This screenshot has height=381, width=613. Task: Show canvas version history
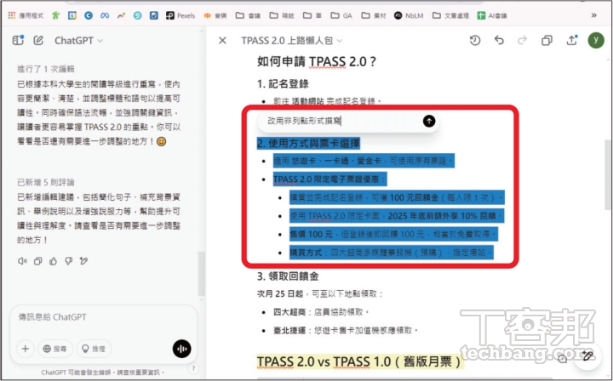475,40
